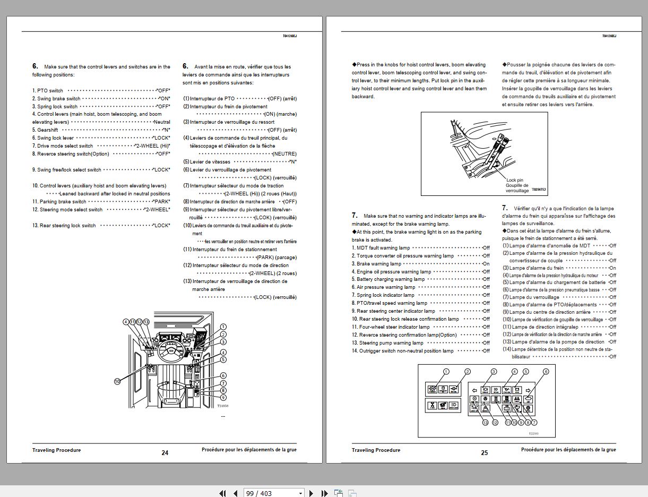Click page number 24 in the footer

(165, 453)
